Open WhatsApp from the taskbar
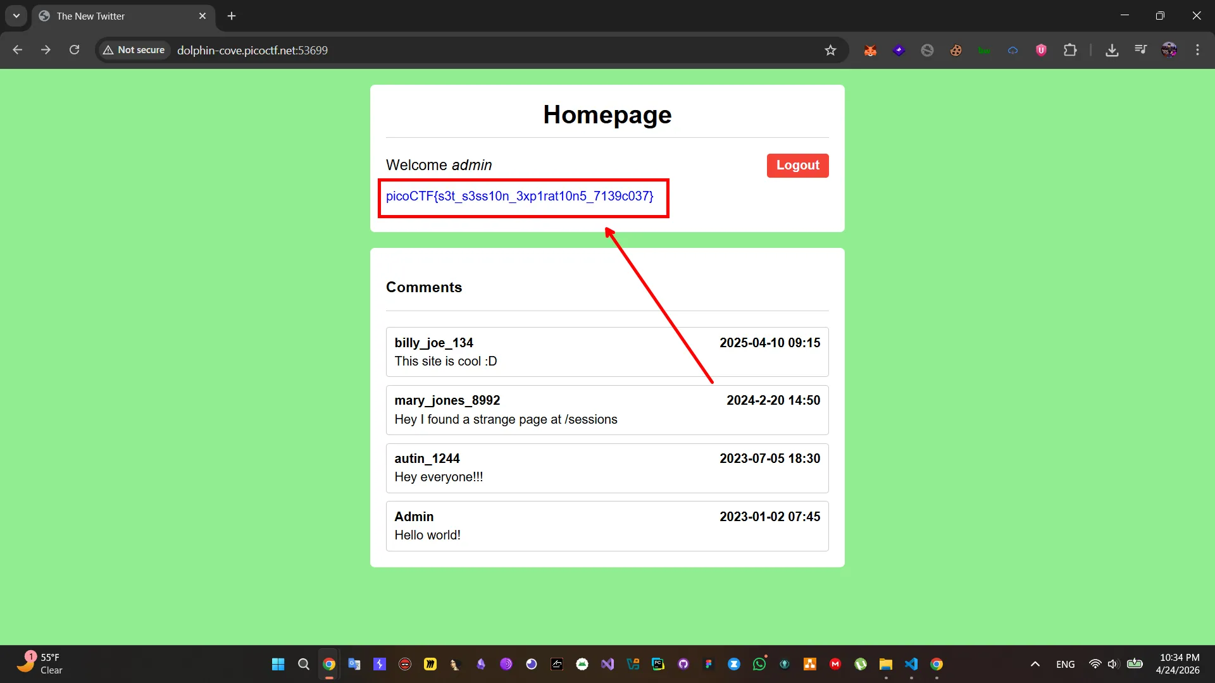The height and width of the screenshot is (683, 1215). (x=759, y=664)
